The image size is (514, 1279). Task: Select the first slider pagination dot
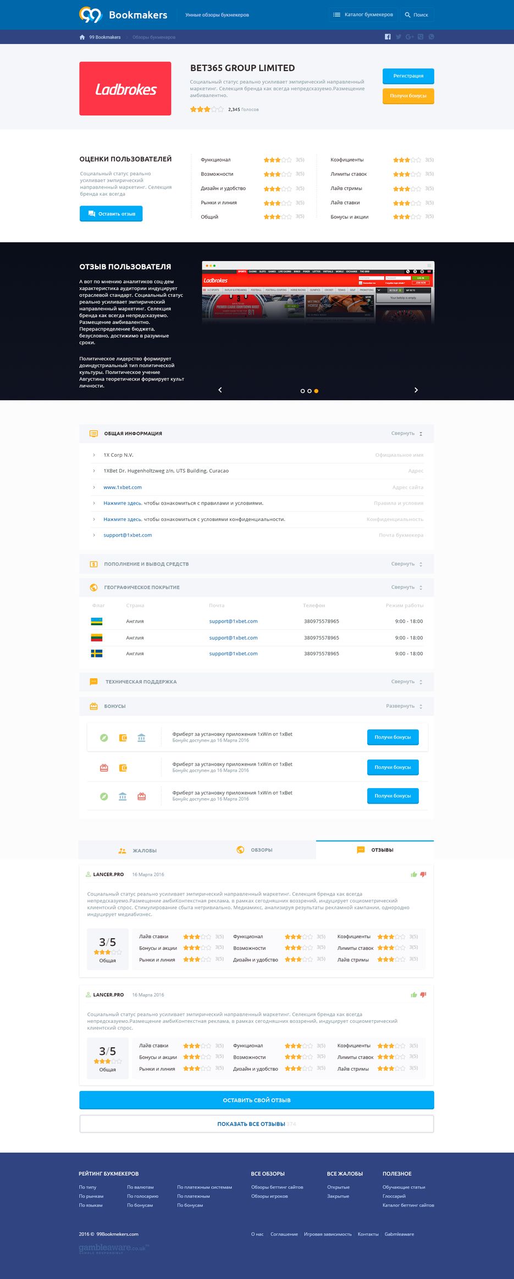(302, 391)
